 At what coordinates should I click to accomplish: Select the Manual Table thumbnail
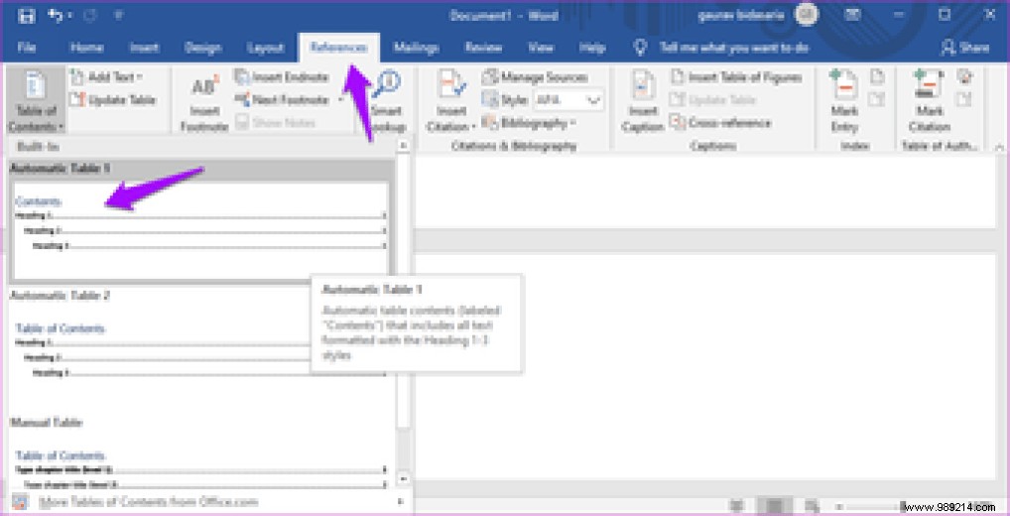(x=199, y=459)
